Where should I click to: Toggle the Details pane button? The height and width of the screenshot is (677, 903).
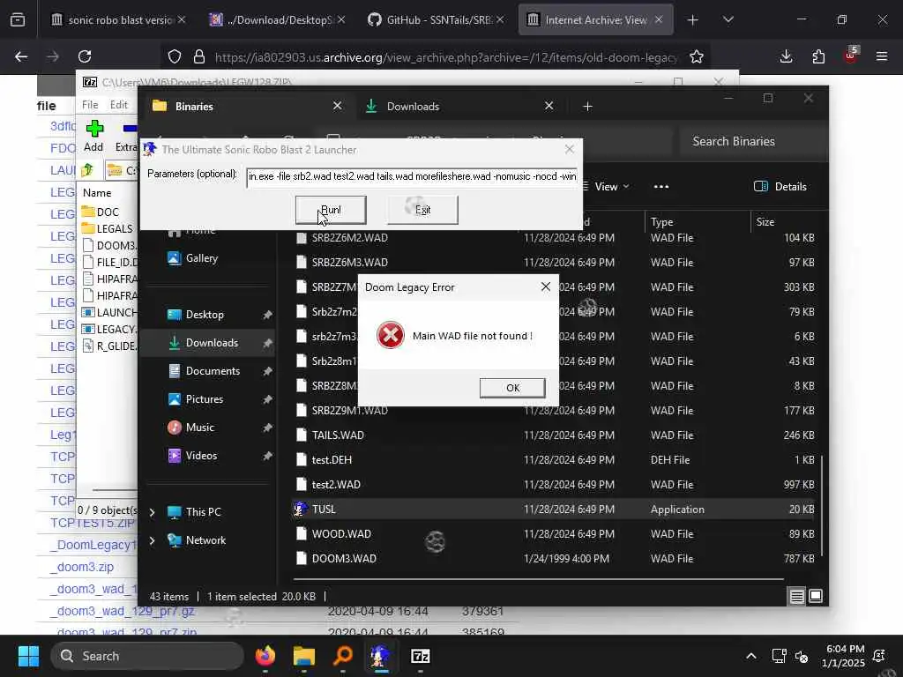tap(780, 187)
